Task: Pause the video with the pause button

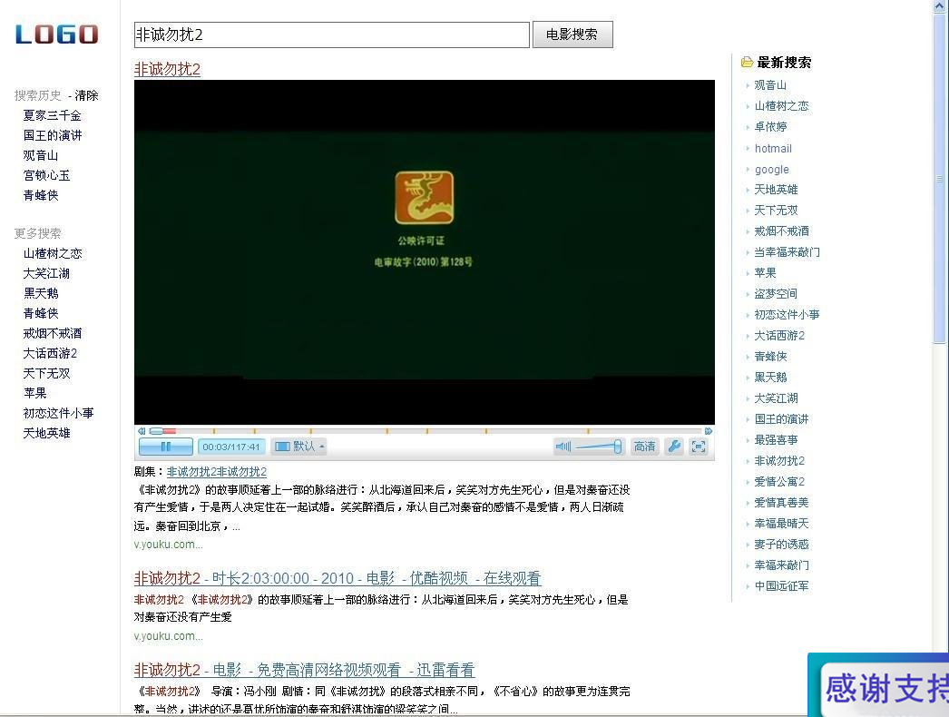Action: pyautogui.click(x=166, y=447)
